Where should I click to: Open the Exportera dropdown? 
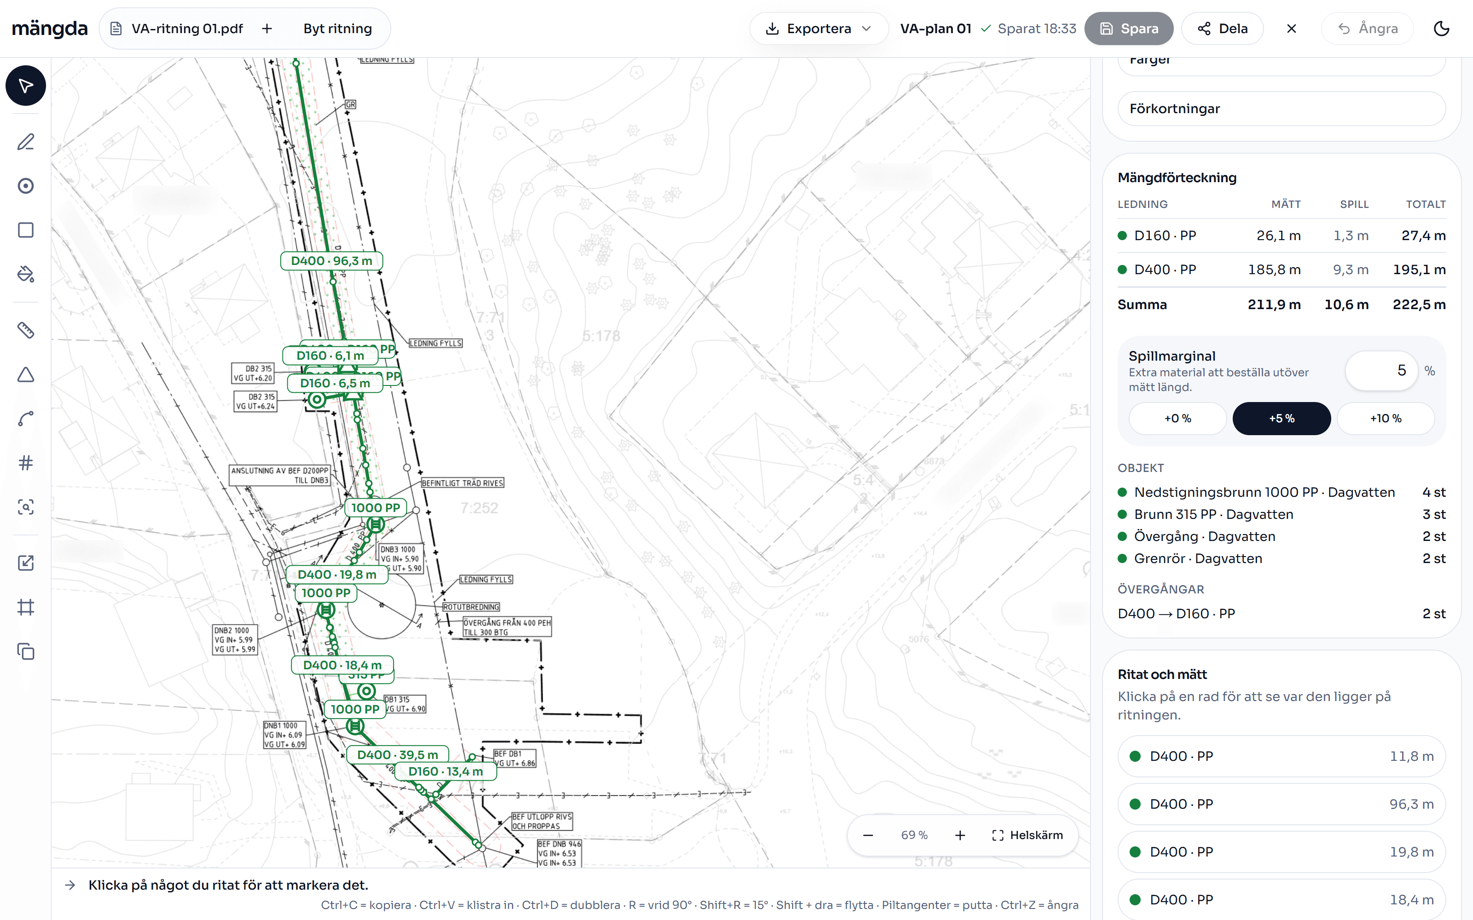818,29
